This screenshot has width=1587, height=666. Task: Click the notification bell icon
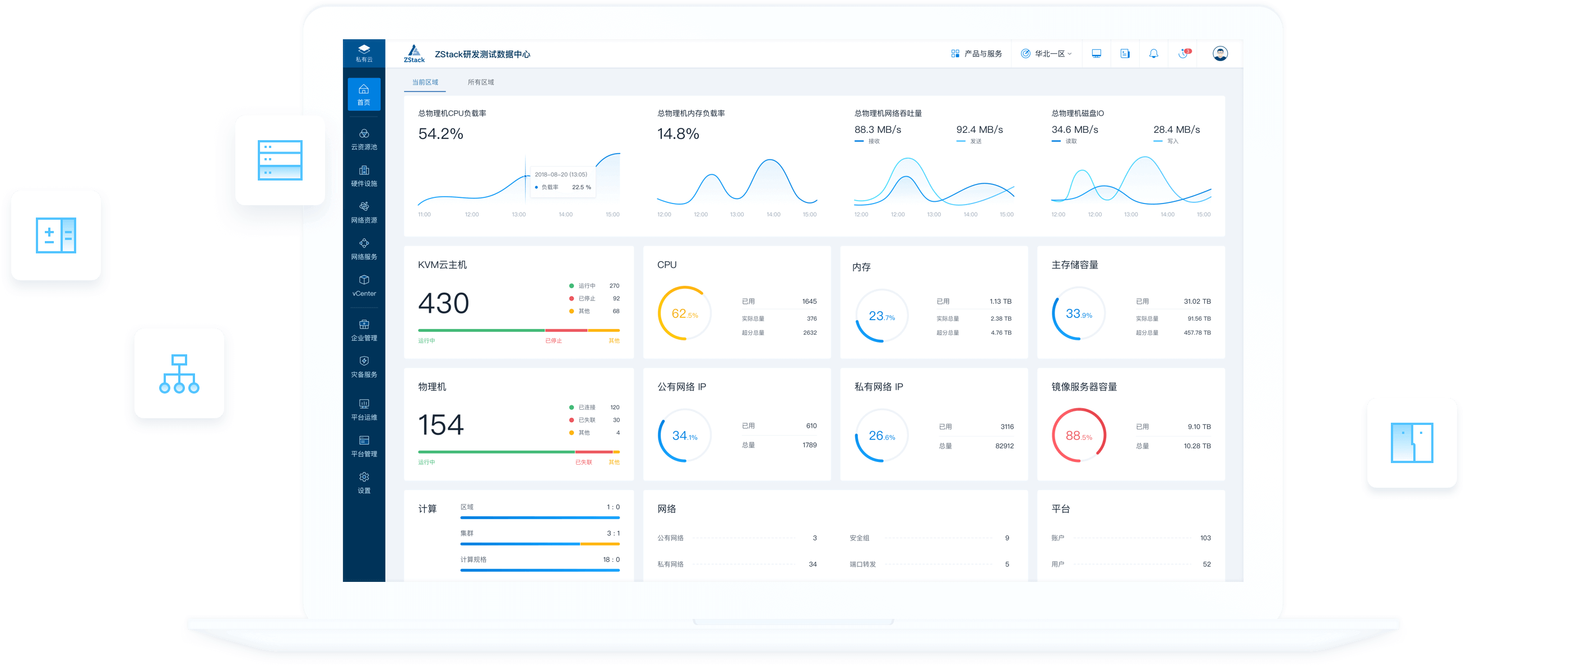coord(1153,54)
